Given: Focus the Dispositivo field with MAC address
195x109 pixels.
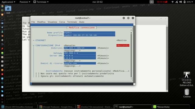Looking at the screenshot, I should pyautogui.click(x=89, y=35).
